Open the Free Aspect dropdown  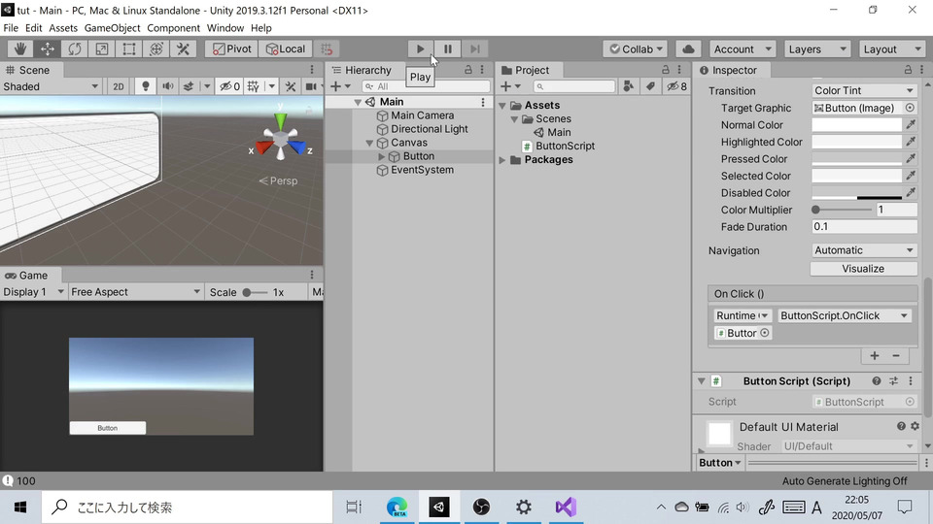click(x=135, y=292)
